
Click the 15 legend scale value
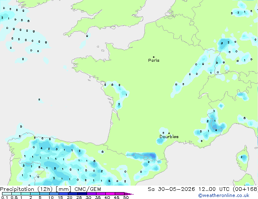click(x=60, y=197)
